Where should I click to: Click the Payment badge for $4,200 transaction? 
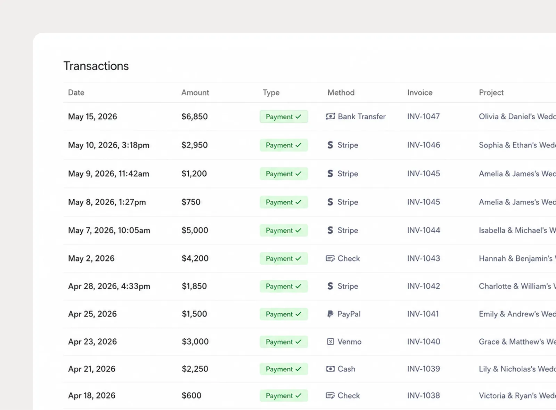click(284, 258)
